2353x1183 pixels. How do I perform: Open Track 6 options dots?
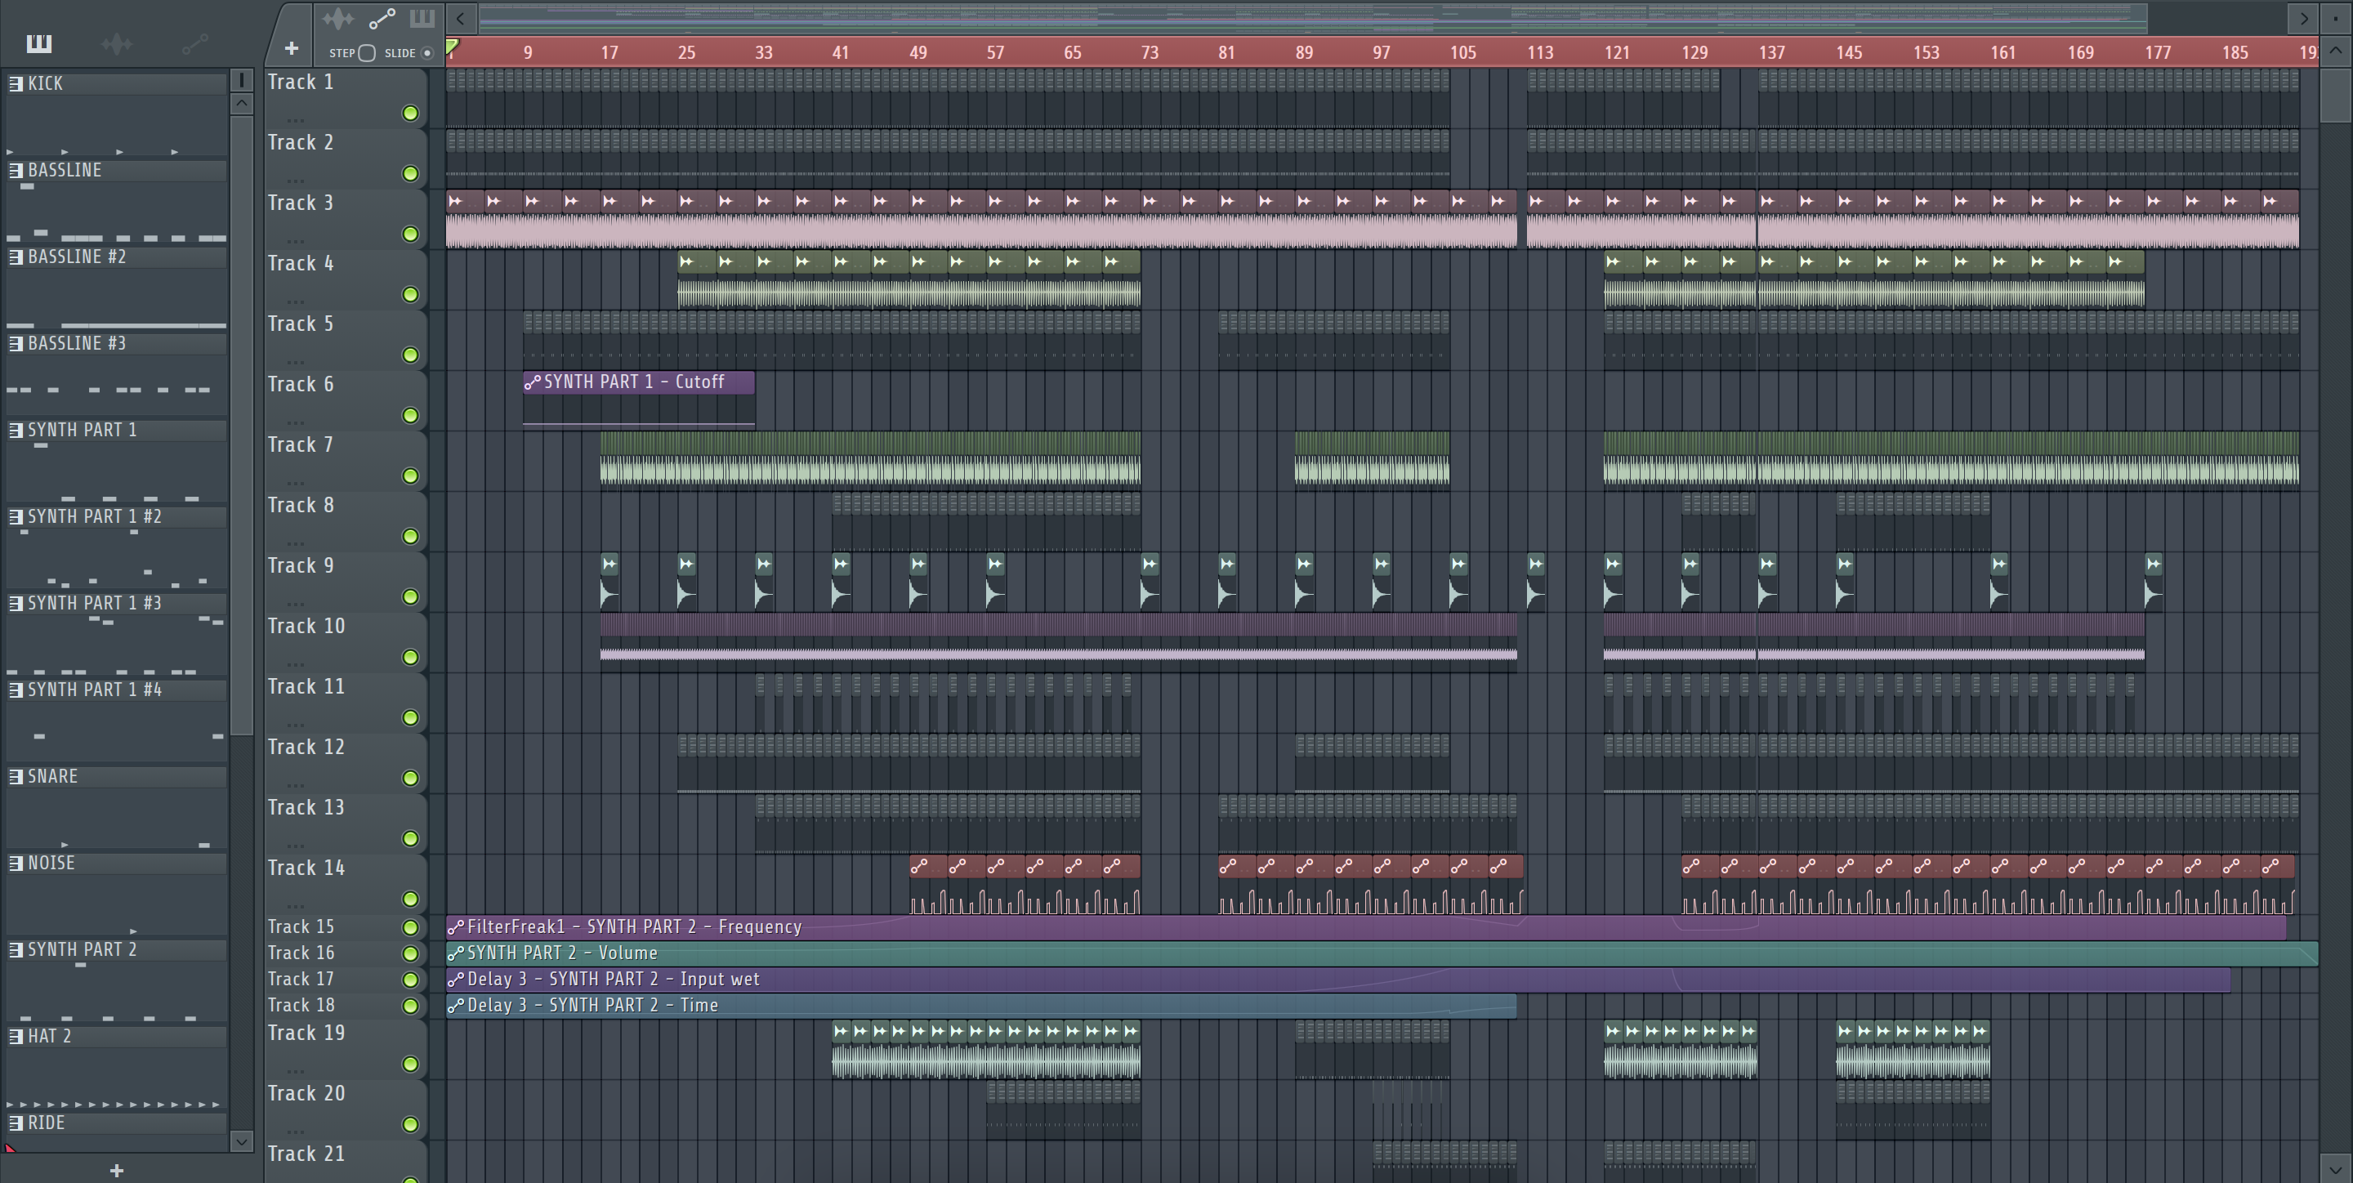pos(294,422)
